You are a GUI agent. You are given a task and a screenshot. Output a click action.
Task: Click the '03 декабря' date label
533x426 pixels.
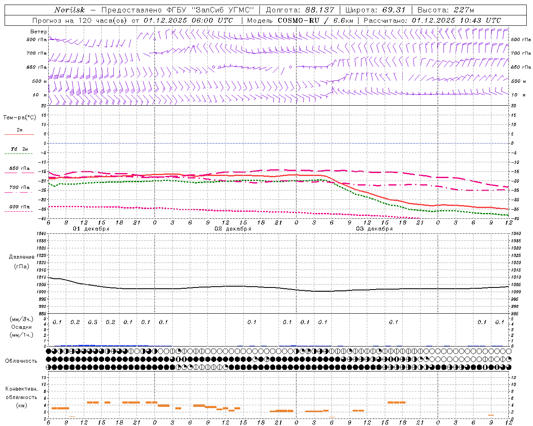click(374, 229)
